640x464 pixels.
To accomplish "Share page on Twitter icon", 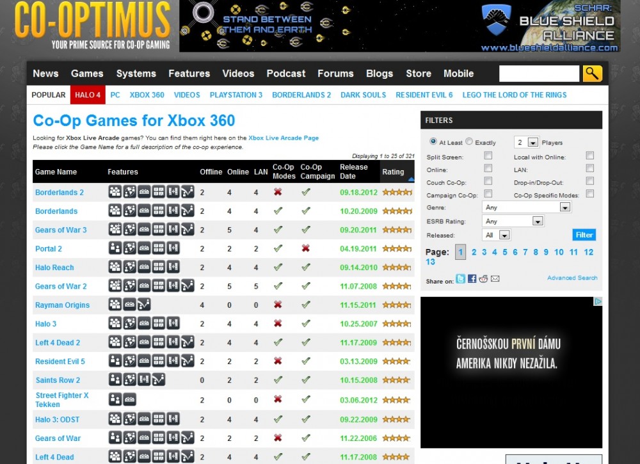I will click(x=461, y=279).
